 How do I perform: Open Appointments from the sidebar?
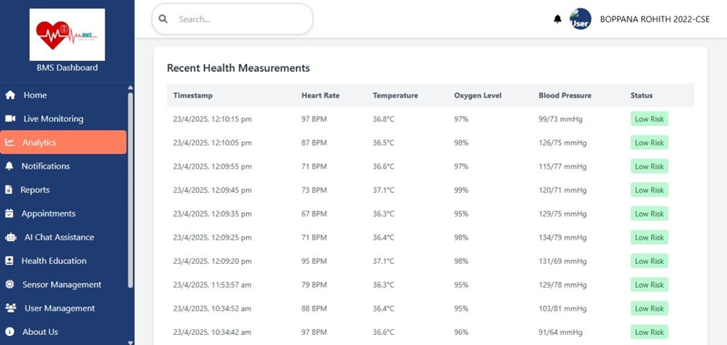pos(63,213)
